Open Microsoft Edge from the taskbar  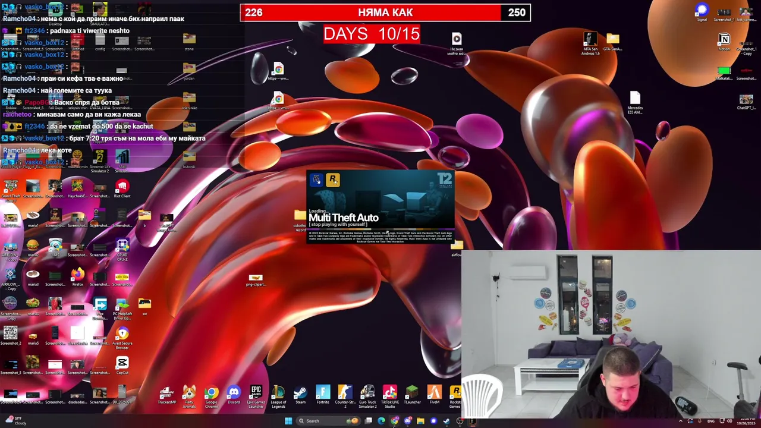(x=381, y=421)
